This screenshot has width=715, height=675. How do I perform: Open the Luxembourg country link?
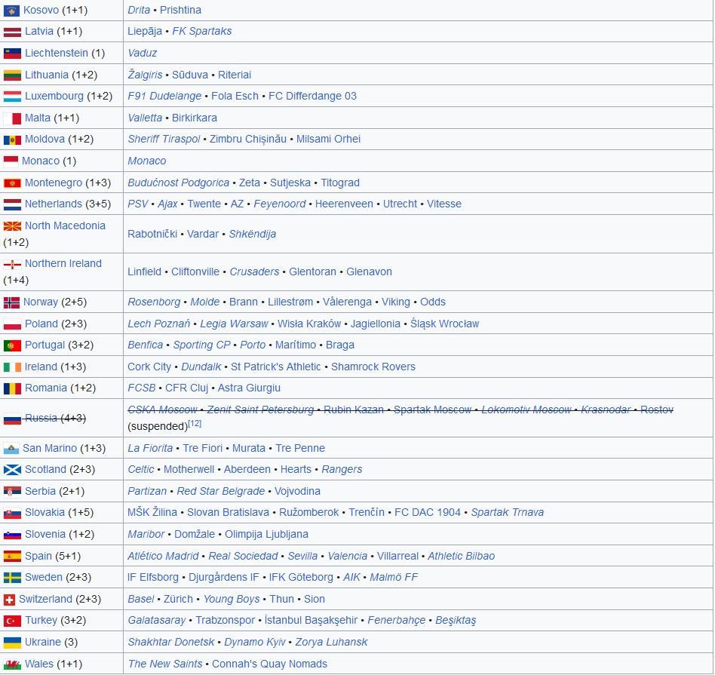point(54,97)
